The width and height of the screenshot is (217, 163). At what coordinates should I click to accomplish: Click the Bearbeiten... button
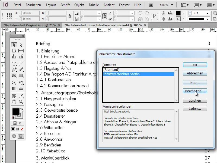tap(195, 91)
